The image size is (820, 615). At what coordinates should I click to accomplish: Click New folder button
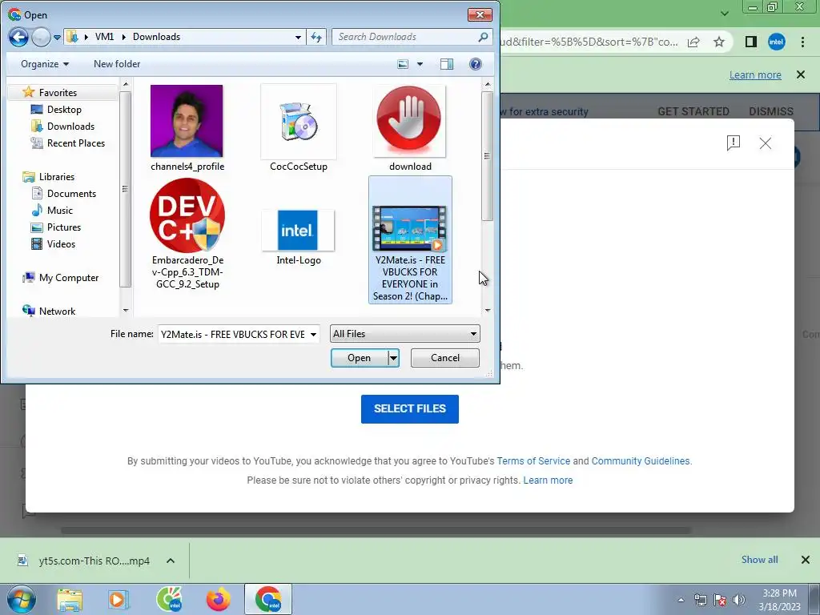point(117,64)
